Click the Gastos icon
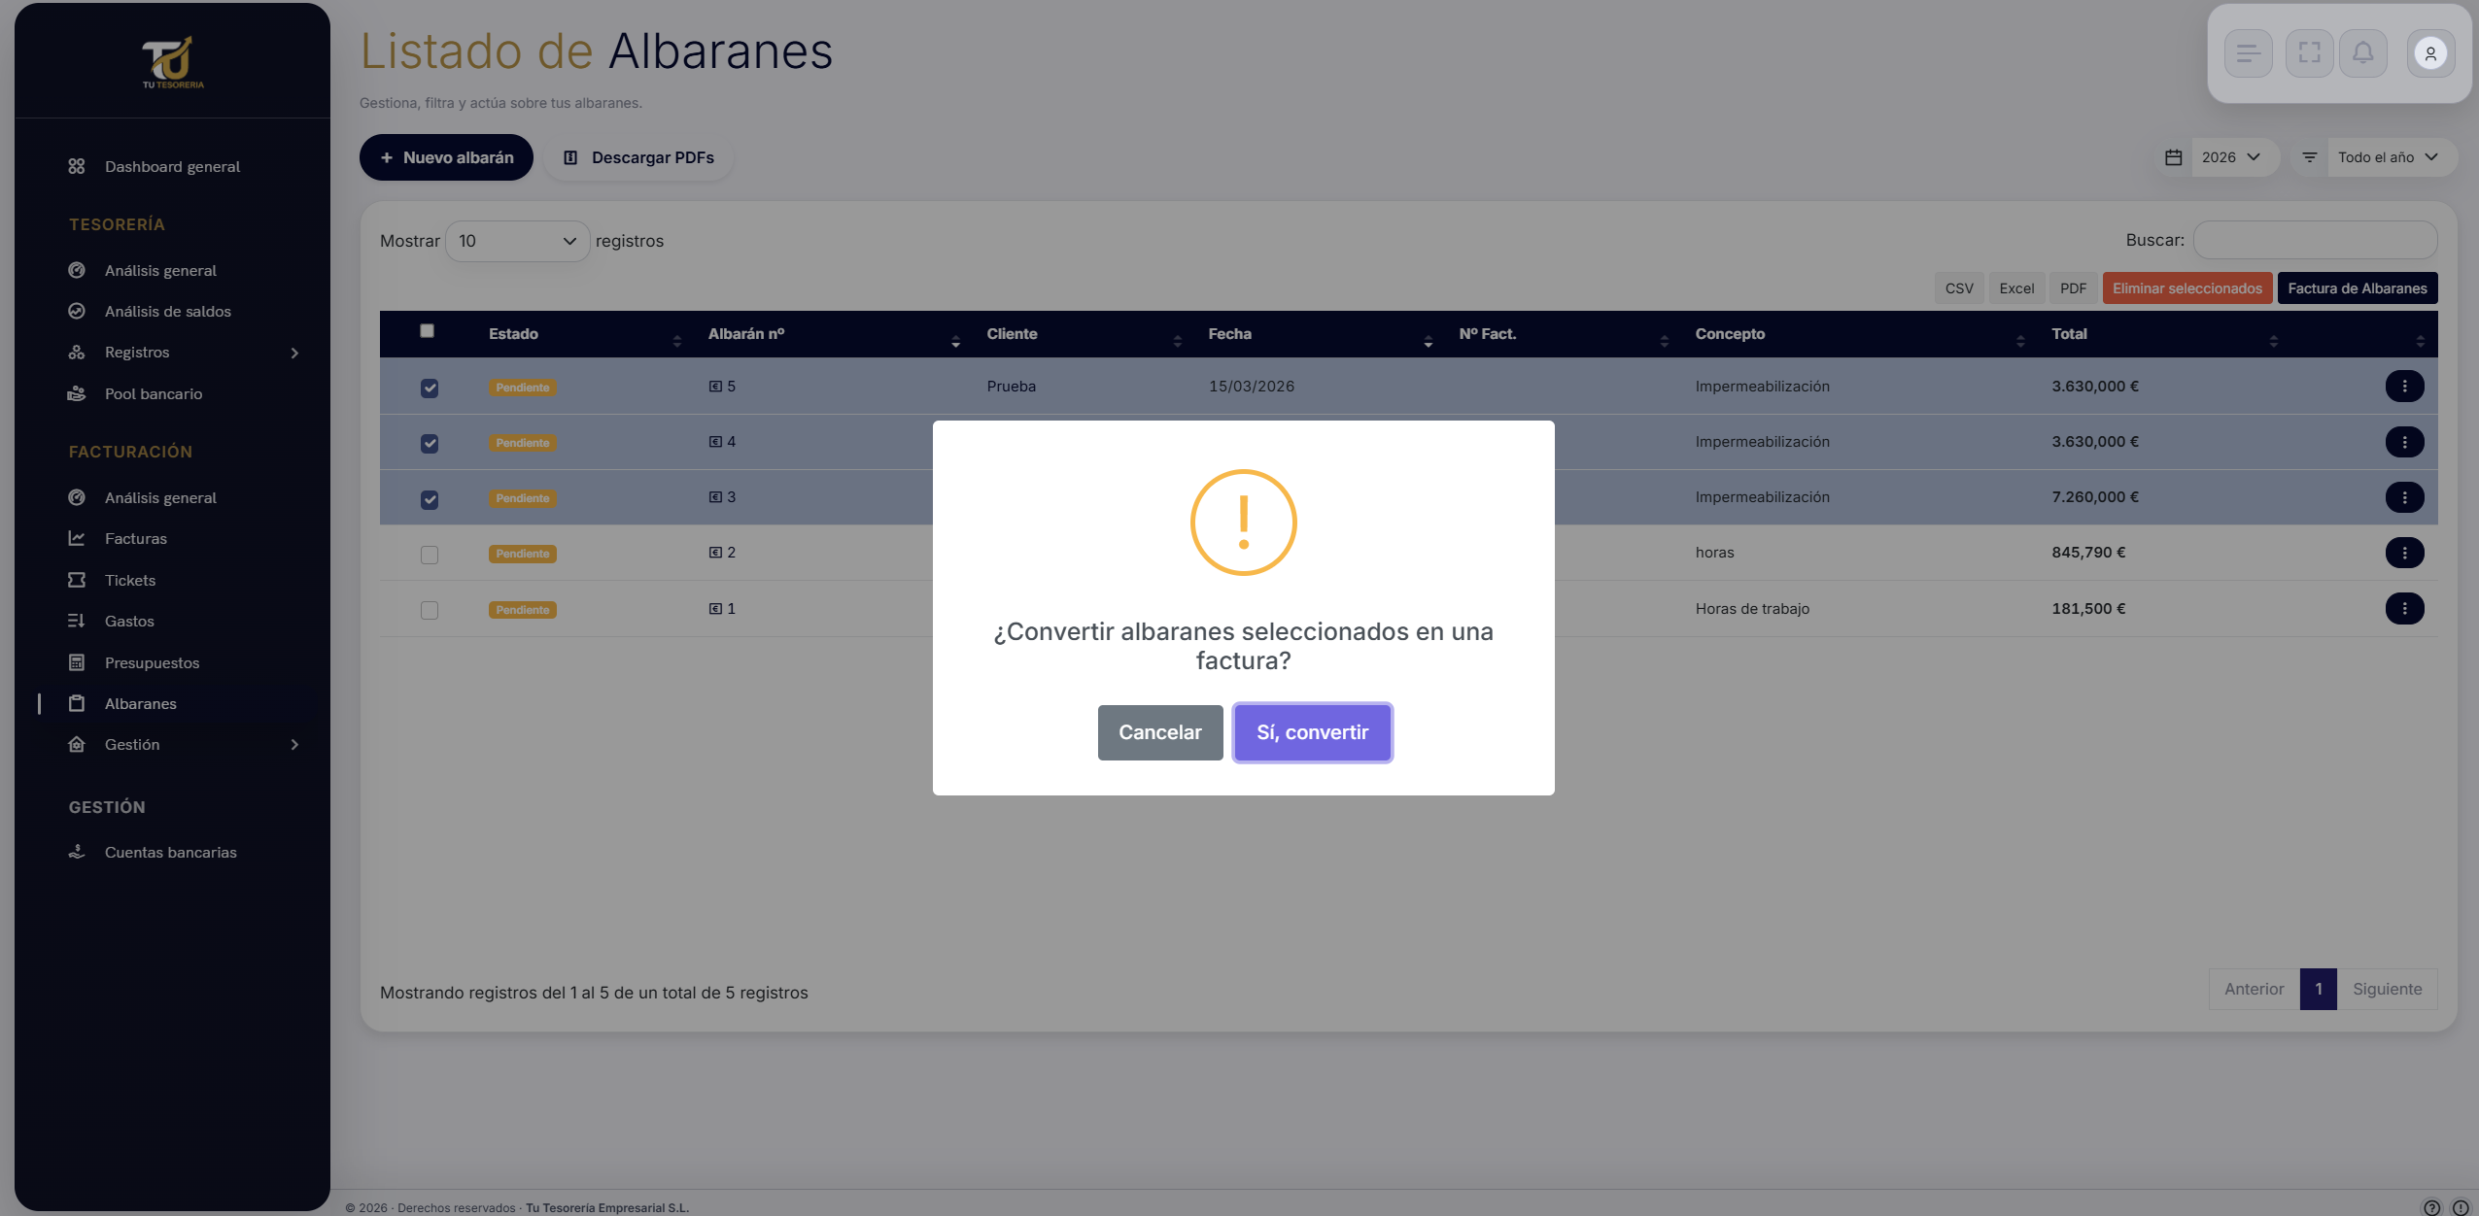Viewport: 2479px width, 1216px height. 77,621
